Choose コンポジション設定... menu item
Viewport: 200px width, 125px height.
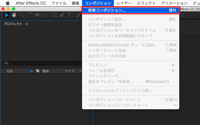pyautogui.click(x=131, y=19)
